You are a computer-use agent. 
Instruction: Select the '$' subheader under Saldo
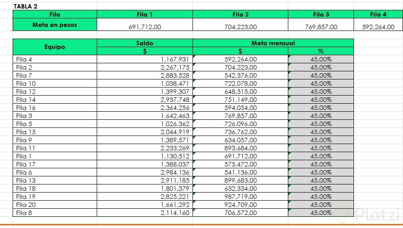144,51
